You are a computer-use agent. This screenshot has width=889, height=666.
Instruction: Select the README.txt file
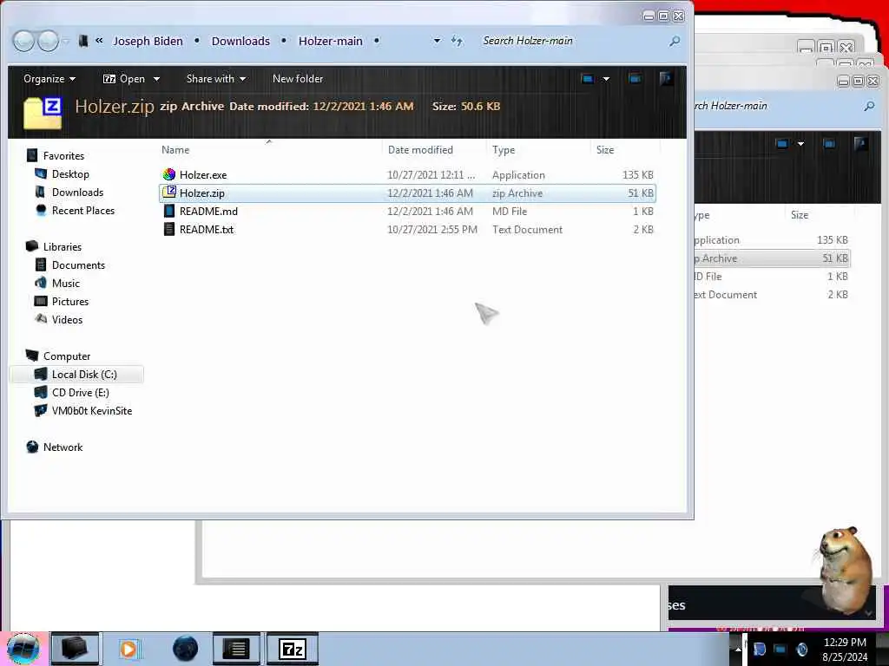(x=407, y=229)
